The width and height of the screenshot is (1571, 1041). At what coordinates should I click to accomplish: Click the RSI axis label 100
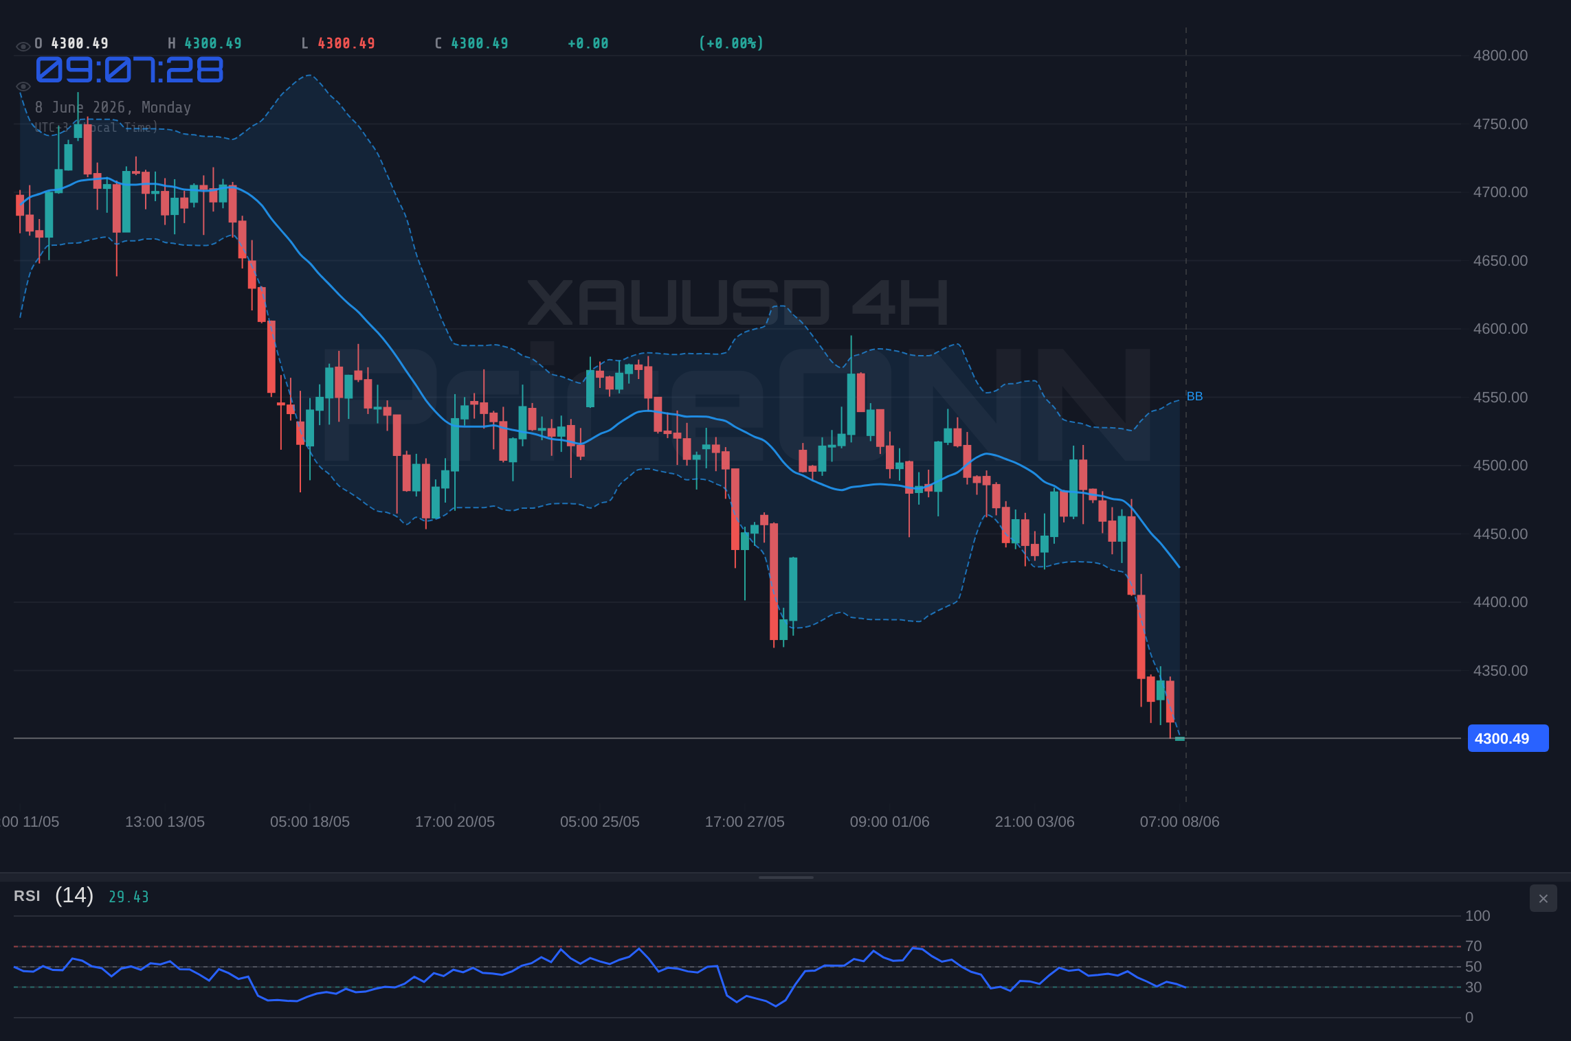pos(1478,916)
